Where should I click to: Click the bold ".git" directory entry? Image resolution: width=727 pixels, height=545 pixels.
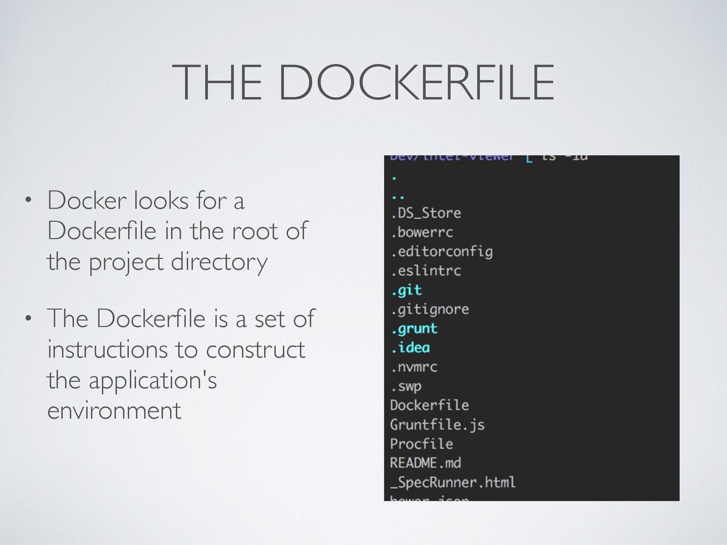(x=406, y=290)
